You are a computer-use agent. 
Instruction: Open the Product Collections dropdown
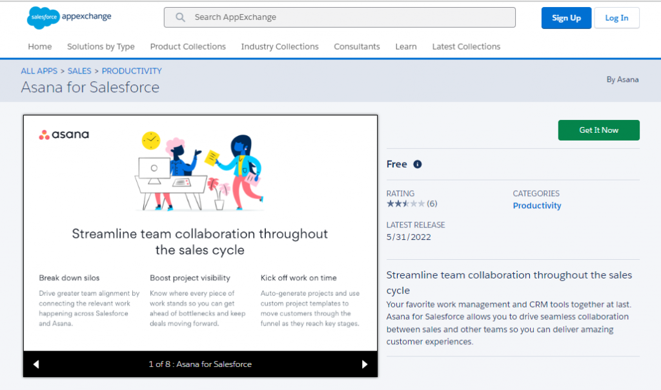(187, 46)
